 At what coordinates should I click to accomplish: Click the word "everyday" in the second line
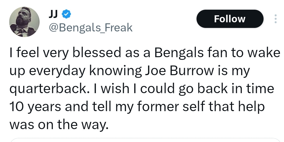[x=57, y=71]
